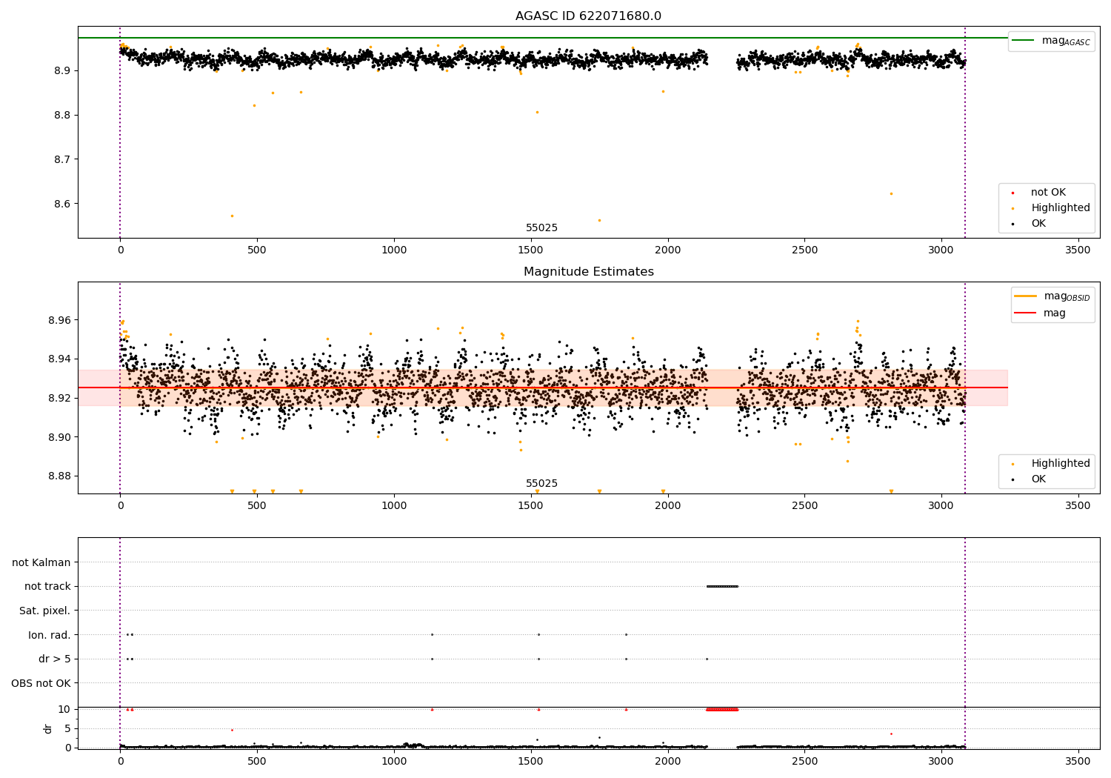
Task: Click the red line sample beside 'mag' legend entry
Action: [1026, 313]
